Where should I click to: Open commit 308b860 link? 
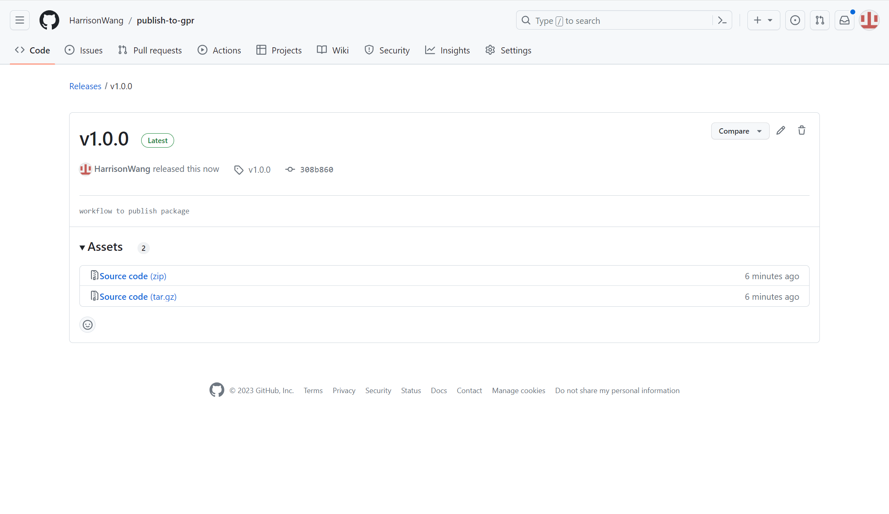316,169
